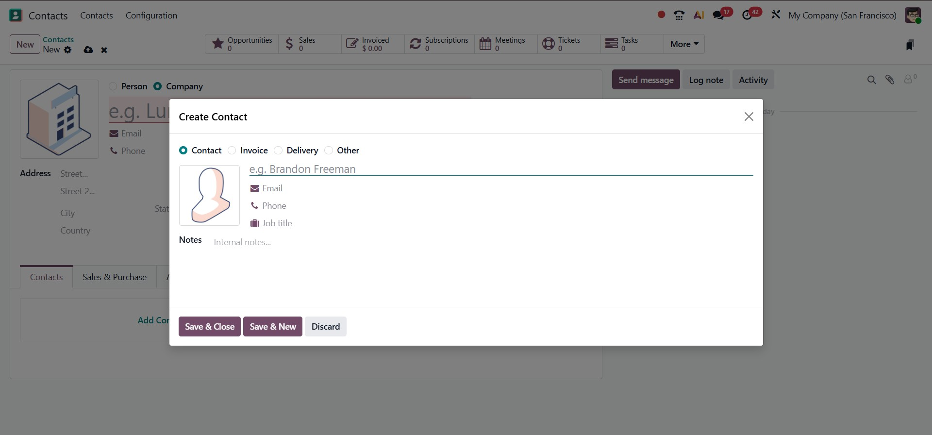Screen dimensions: 932x435
Task: Focus the Job title field
Action: tap(508, 223)
